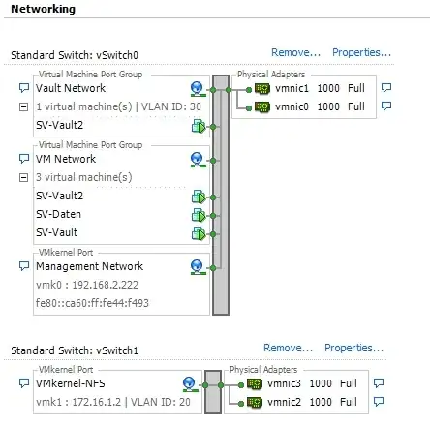Select SV-Vault2 under Vault Network group
Viewport: 430px width, 426px height.
60,125
